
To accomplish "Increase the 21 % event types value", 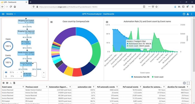I will click(x=21, y=72).
